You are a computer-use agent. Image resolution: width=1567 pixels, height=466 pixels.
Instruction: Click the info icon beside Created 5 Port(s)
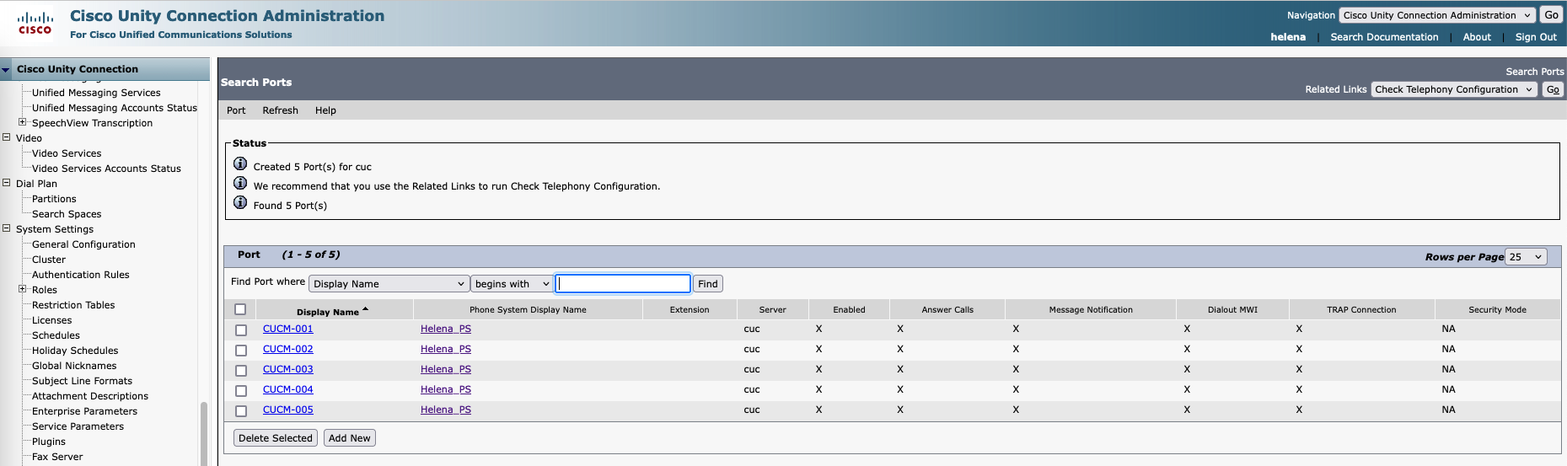[x=240, y=164]
